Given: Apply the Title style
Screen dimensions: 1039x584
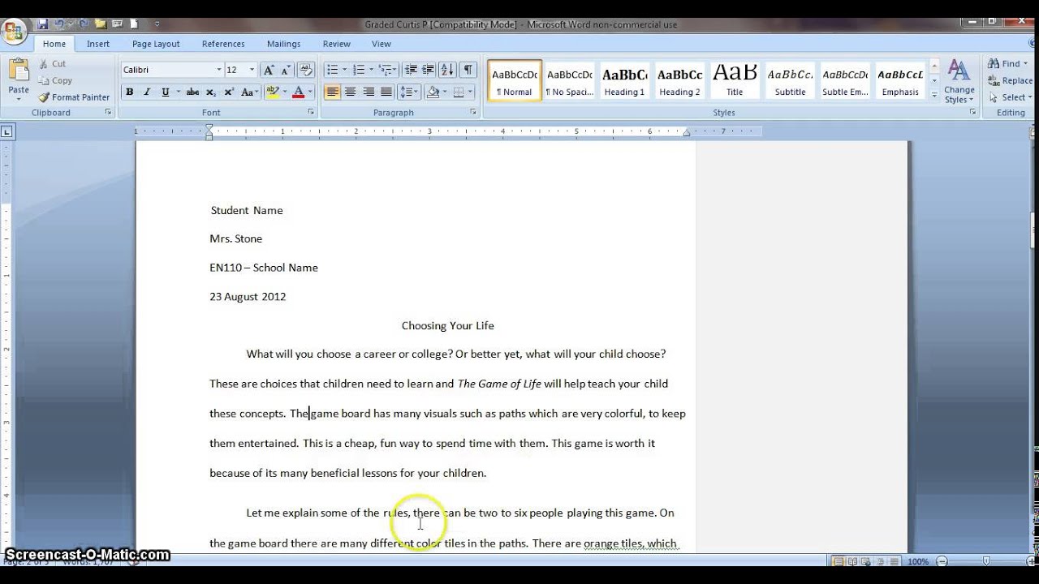Looking at the screenshot, I should tap(735, 81).
